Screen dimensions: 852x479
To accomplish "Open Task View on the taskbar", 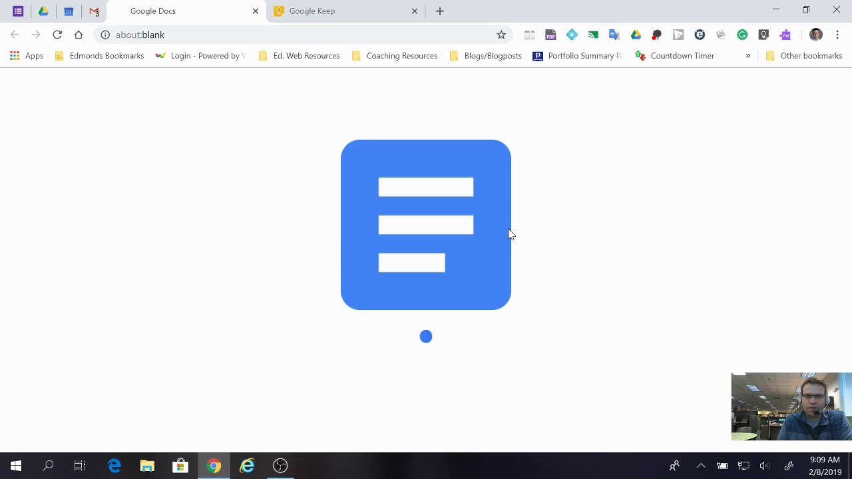I will pyautogui.click(x=80, y=466).
